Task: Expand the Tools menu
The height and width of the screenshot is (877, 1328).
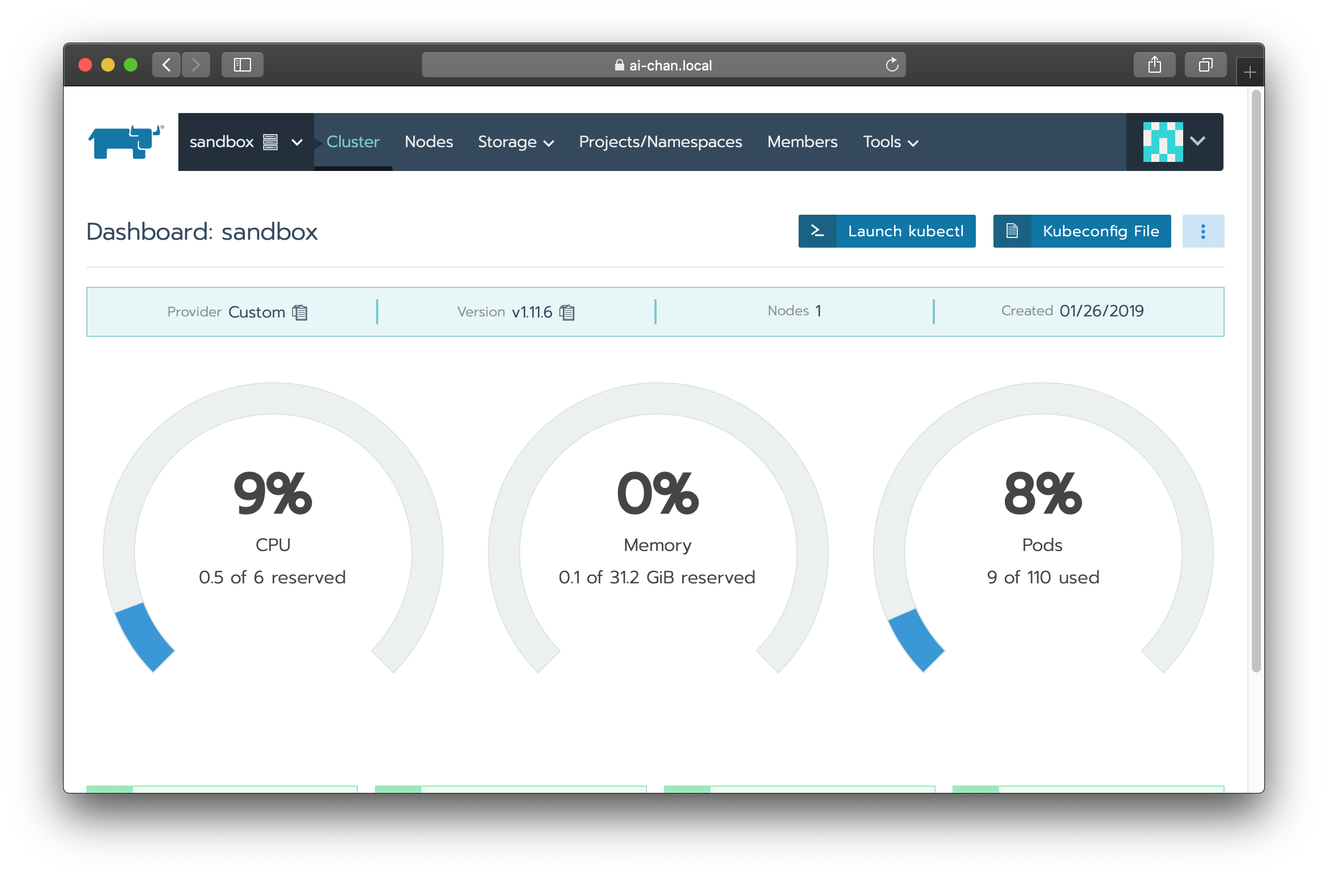Action: (x=890, y=142)
